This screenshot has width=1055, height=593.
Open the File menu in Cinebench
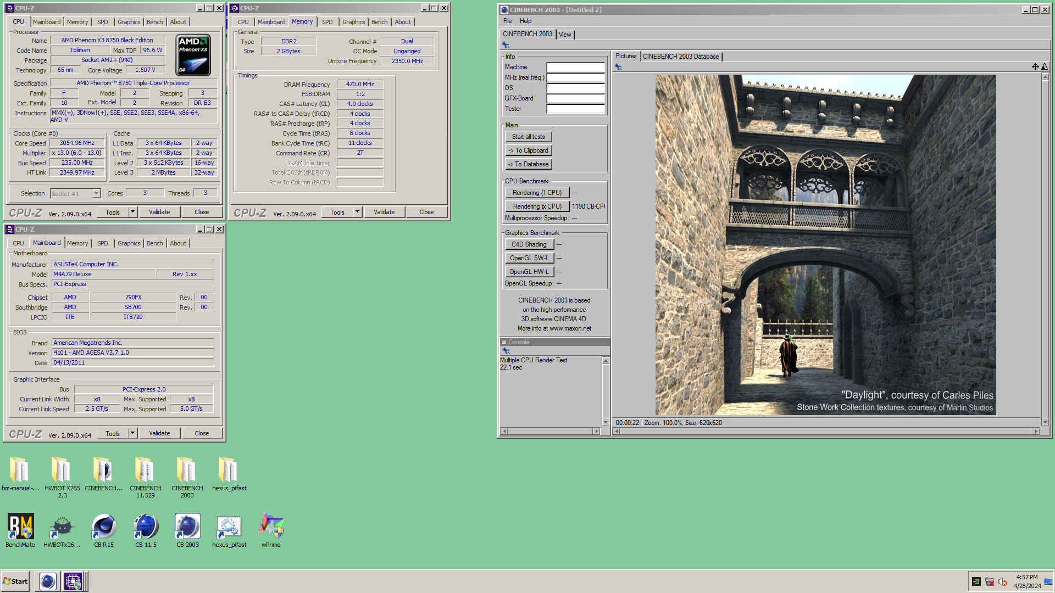(507, 21)
